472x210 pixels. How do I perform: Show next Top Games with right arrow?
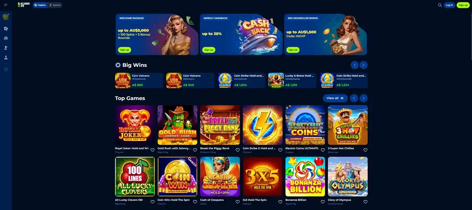coord(364,98)
